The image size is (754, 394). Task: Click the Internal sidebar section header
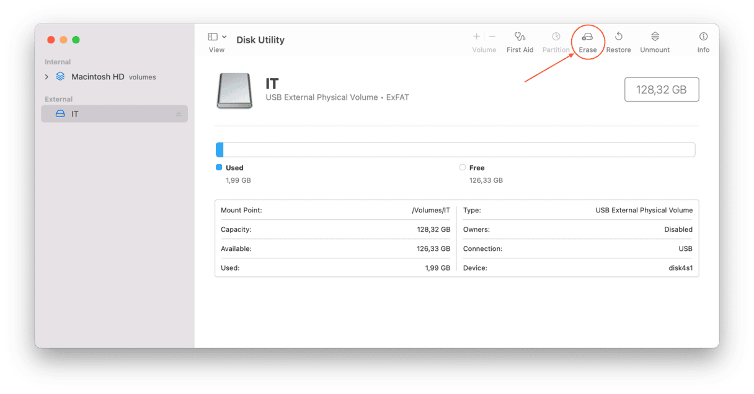pos(58,62)
